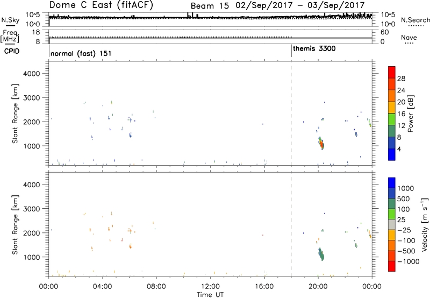
Task: Click the 'Power [dB]' colorbar label
Action: click(410, 113)
